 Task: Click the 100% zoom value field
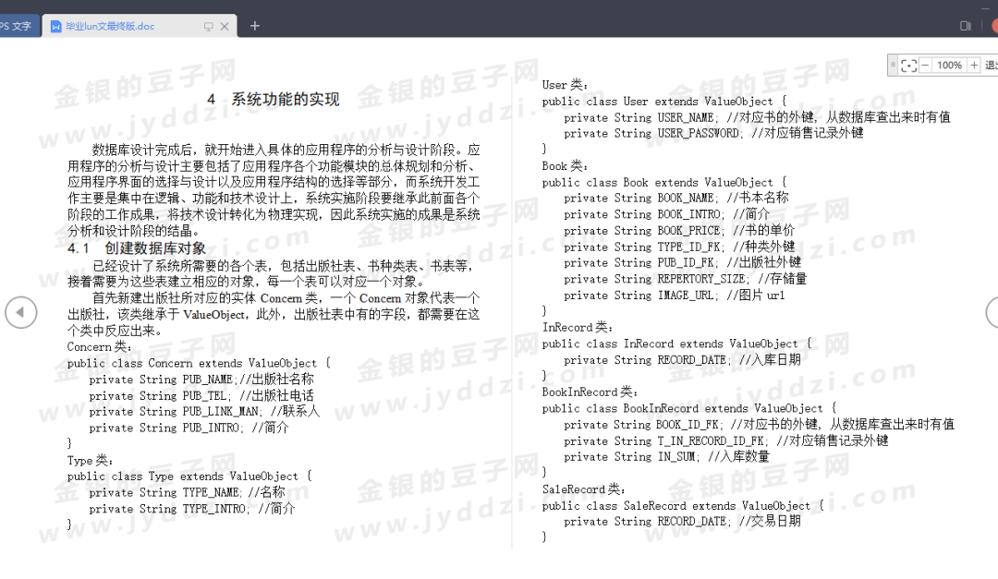[949, 65]
